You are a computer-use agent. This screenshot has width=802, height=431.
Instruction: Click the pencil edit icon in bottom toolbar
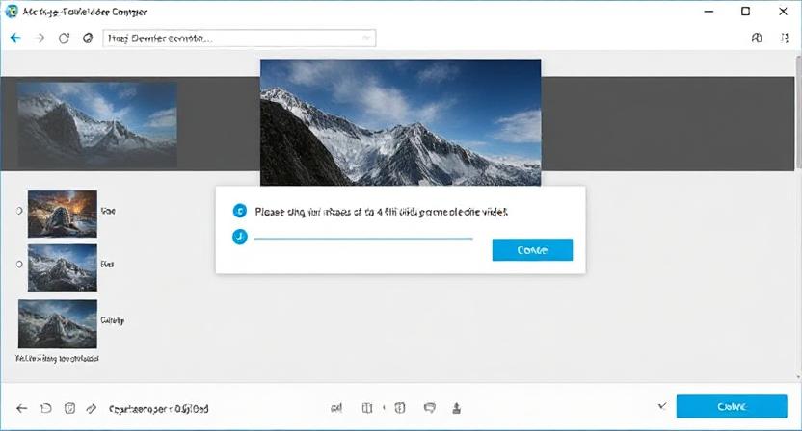tap(92, 407)
